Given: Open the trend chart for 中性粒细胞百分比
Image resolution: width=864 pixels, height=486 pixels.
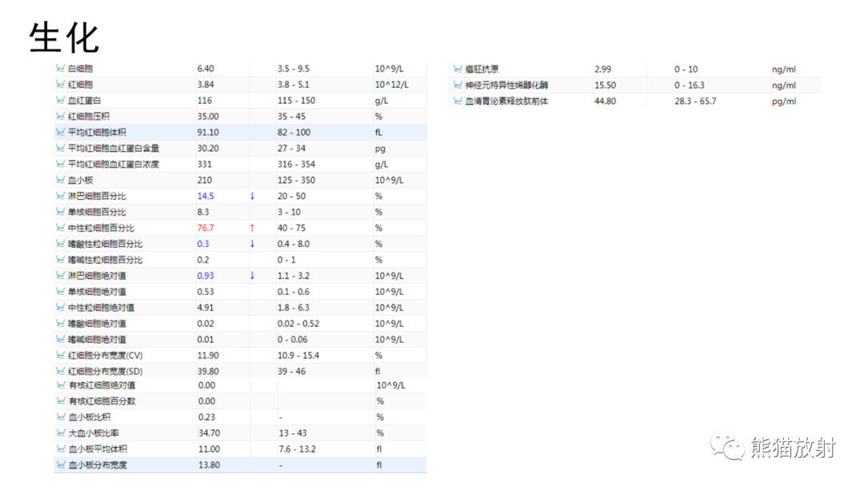Looking at the screenshot, I should (62, 228).
